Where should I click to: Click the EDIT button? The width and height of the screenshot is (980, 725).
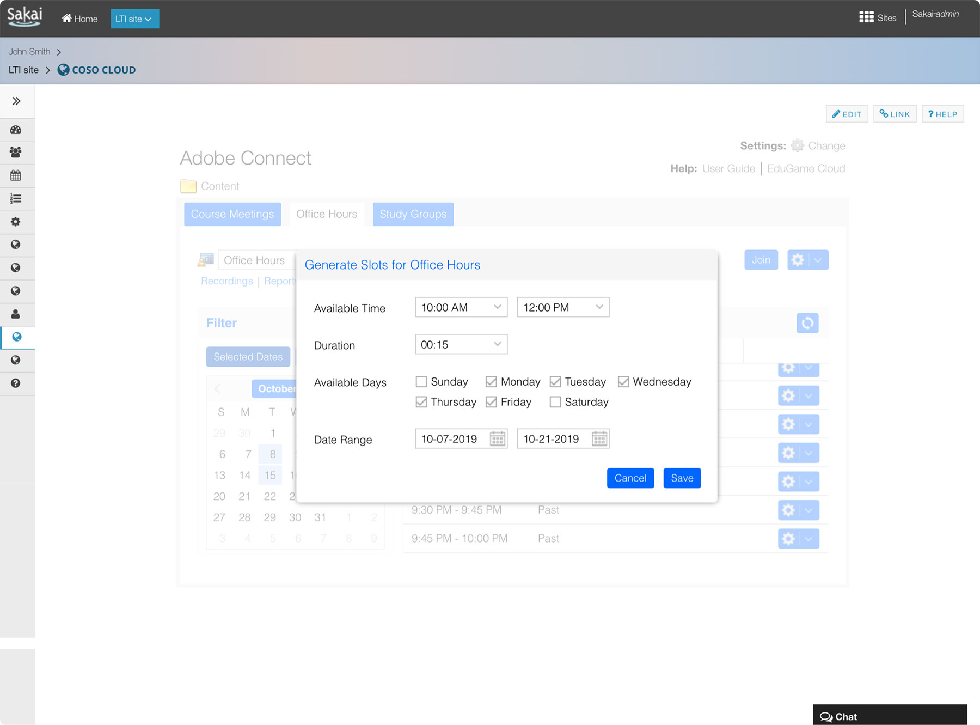click(x=847, y=114)
